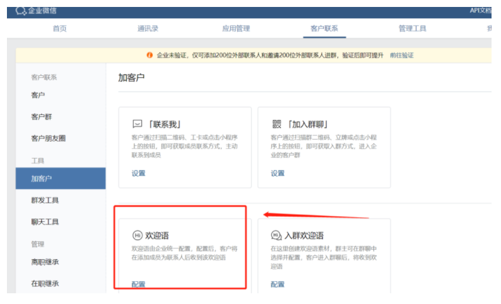Click the 前往验证 link

tap(402, 56)
